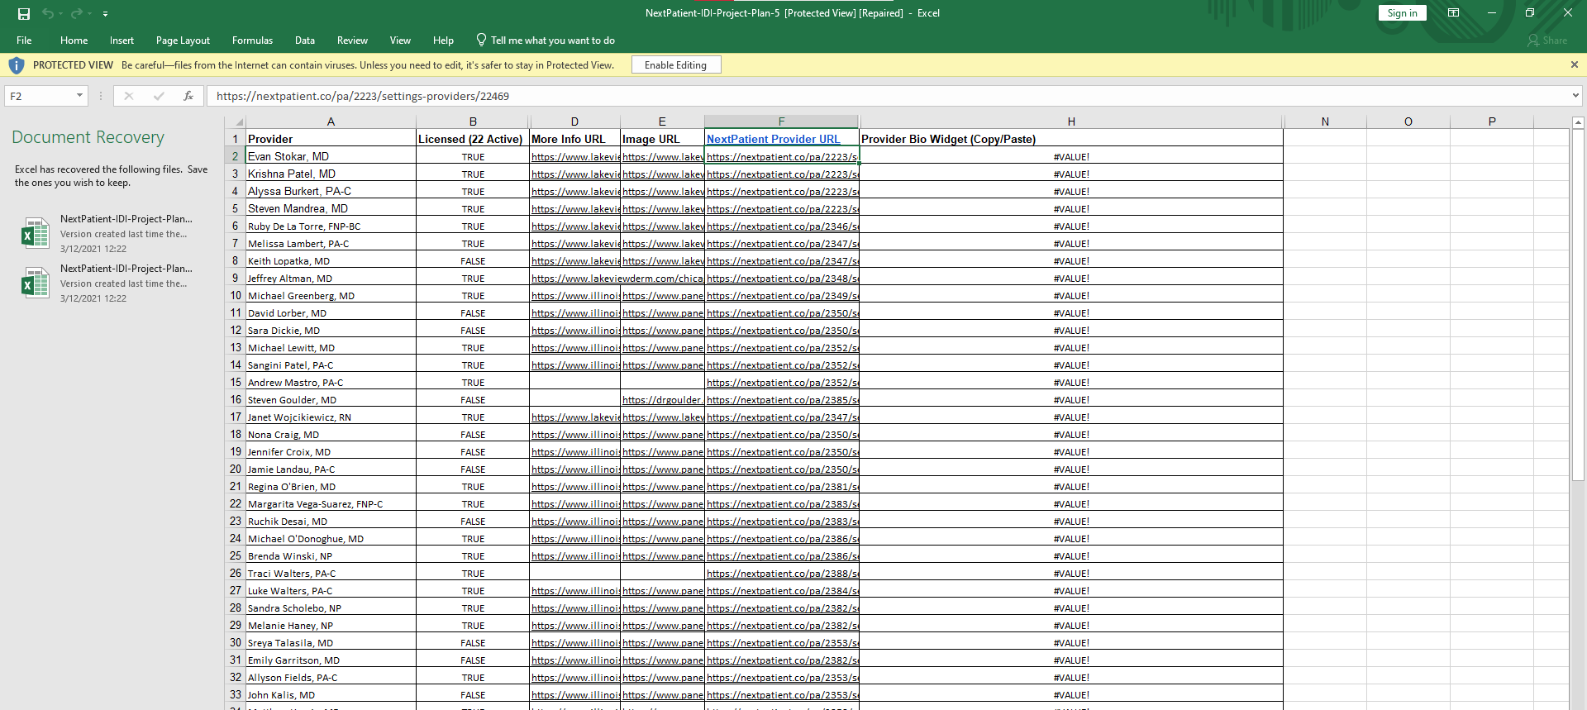
Task: Click Traci Walters NextPatient URL link
Action: (782, 574)
